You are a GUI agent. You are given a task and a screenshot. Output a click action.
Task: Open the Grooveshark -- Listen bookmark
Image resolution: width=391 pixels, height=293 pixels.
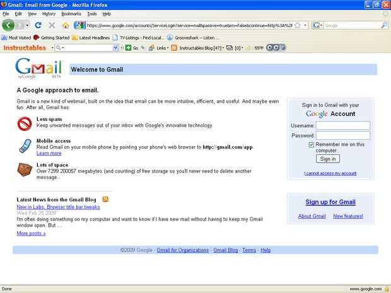[x=193, y=38]
